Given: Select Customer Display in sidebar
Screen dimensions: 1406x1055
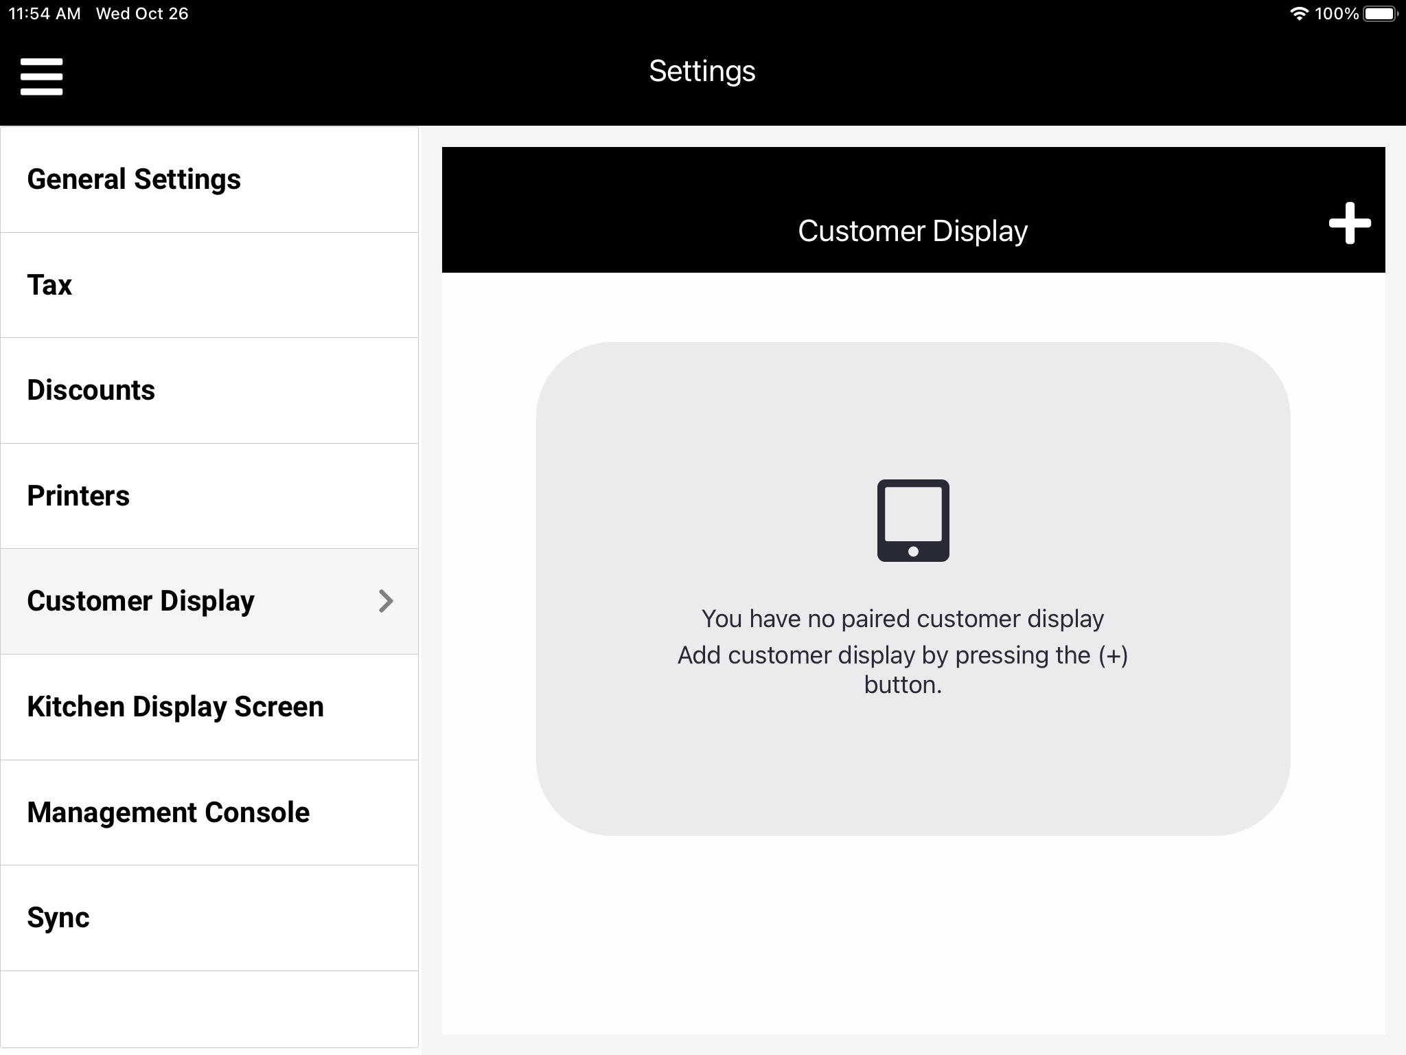Looking at the screenshot, I should coord(141,601).
